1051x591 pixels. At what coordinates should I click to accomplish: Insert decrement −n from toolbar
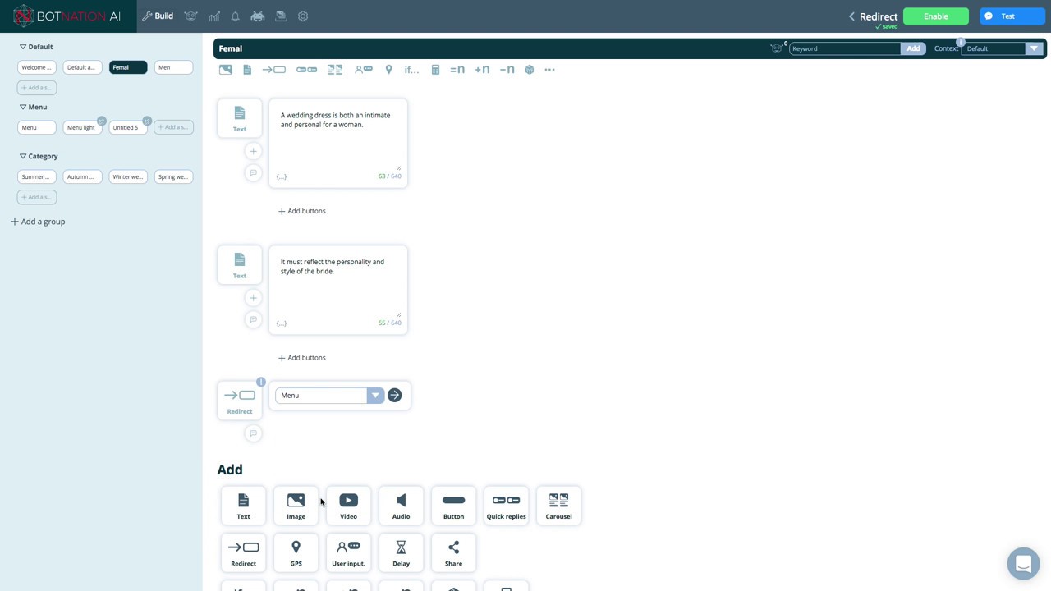point(507,70)
